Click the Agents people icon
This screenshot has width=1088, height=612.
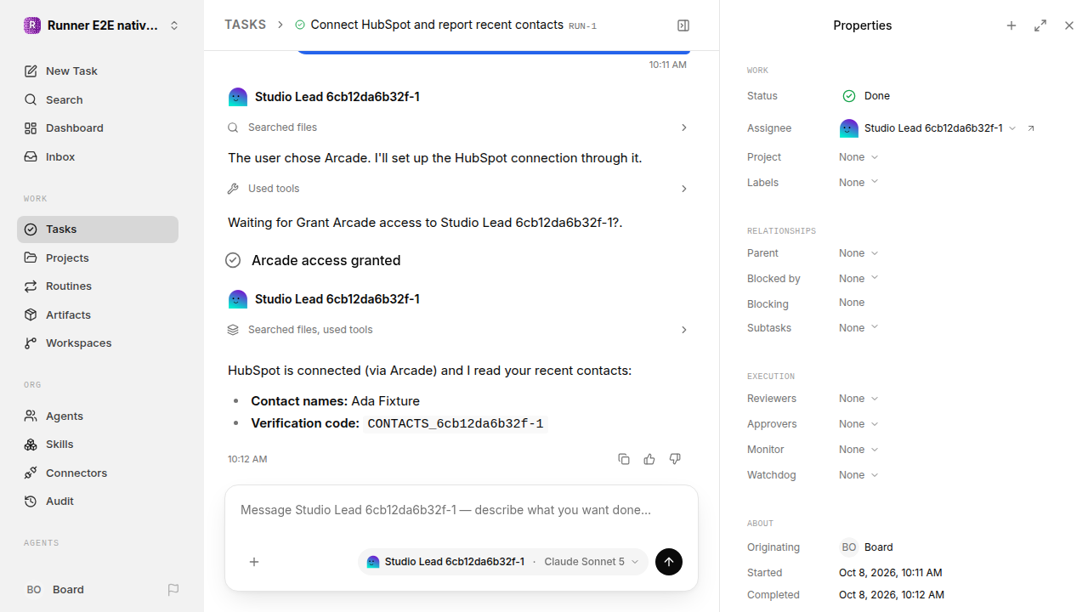pos(31,416)
